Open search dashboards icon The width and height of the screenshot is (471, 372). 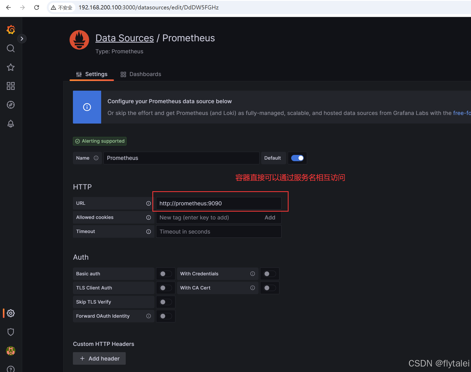[x=11, y=48]
